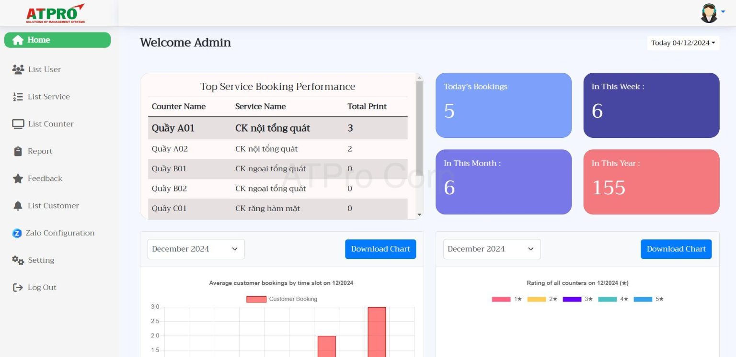Click the In This Year card

click(x=651, y=182)
